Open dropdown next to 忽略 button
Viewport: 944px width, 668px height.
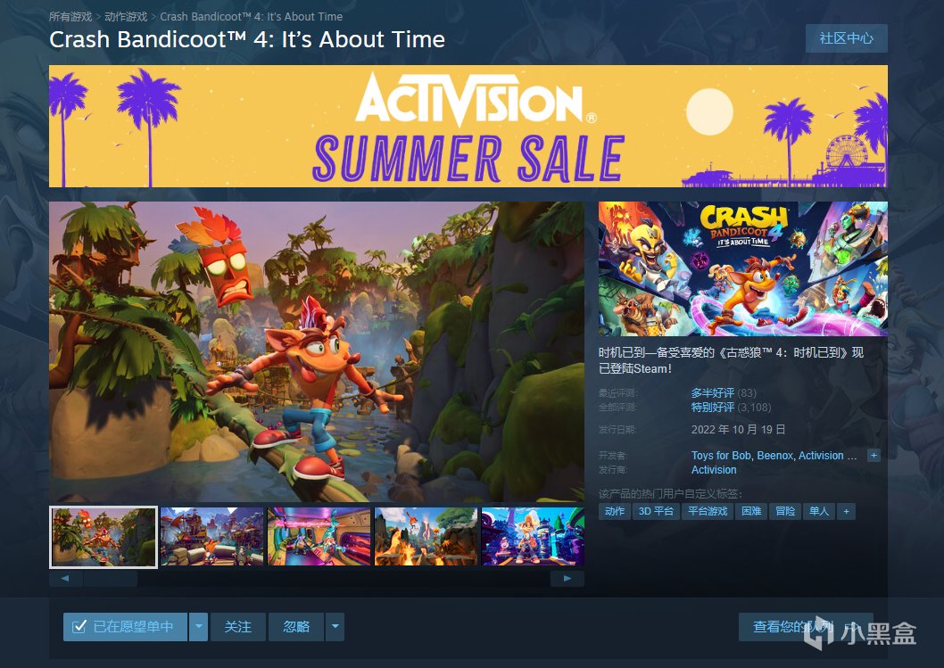coord(335,627)
